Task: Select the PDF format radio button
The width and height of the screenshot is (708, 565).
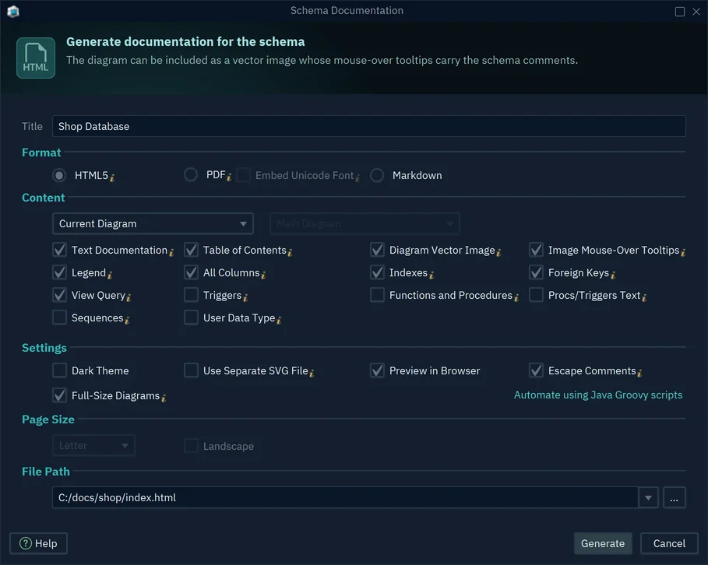Action: [191, 174]
